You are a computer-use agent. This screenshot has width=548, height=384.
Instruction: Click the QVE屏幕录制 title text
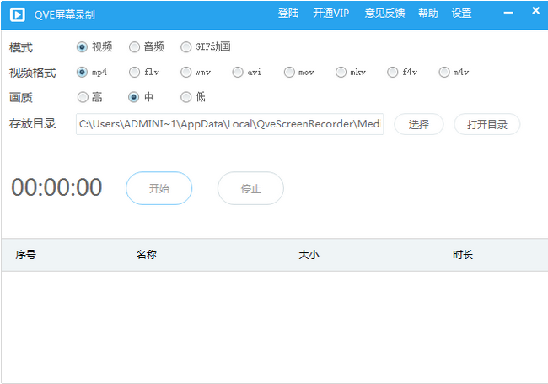point(65,14)
